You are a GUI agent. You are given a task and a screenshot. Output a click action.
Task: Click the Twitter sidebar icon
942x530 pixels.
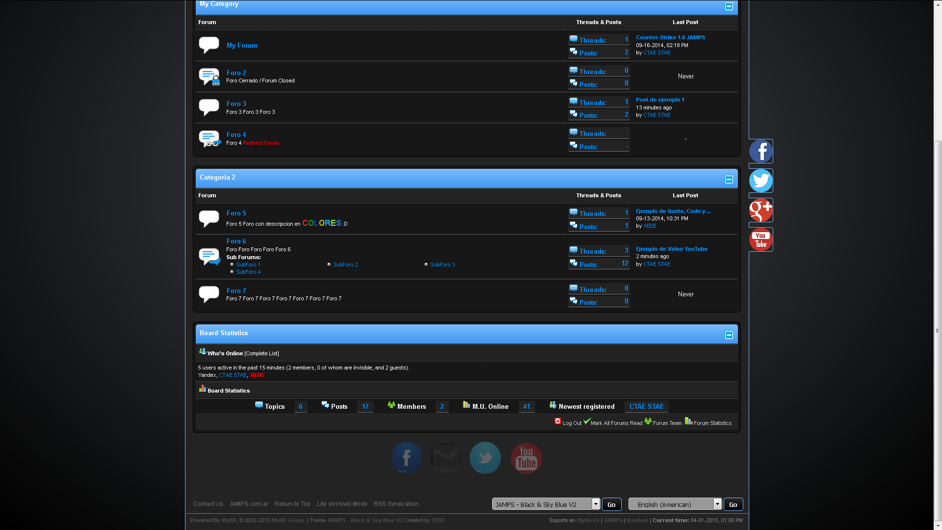[x=760, y=181]
